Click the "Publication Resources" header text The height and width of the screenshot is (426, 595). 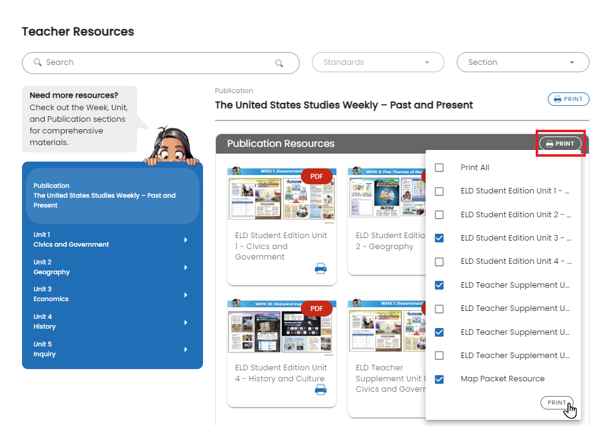coord(281,143)
